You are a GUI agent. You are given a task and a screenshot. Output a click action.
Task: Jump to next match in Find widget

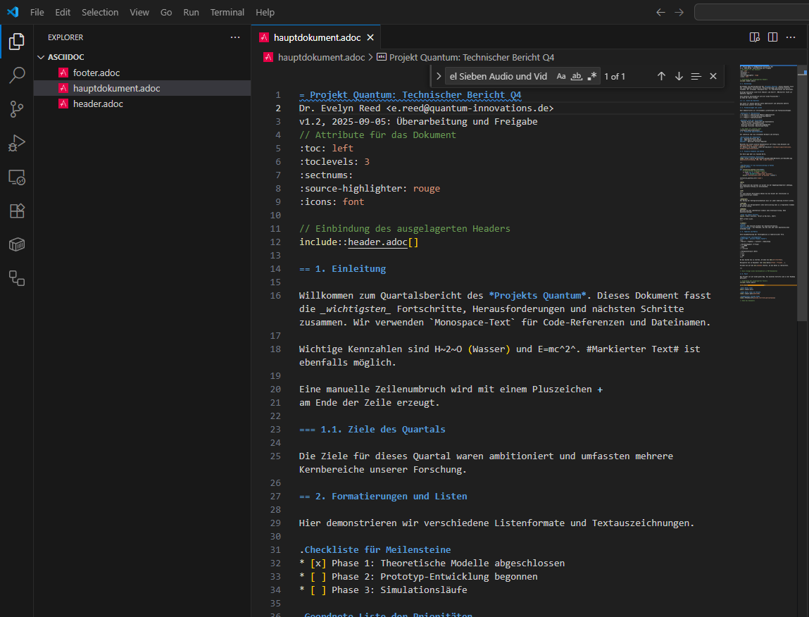(679, 76)
